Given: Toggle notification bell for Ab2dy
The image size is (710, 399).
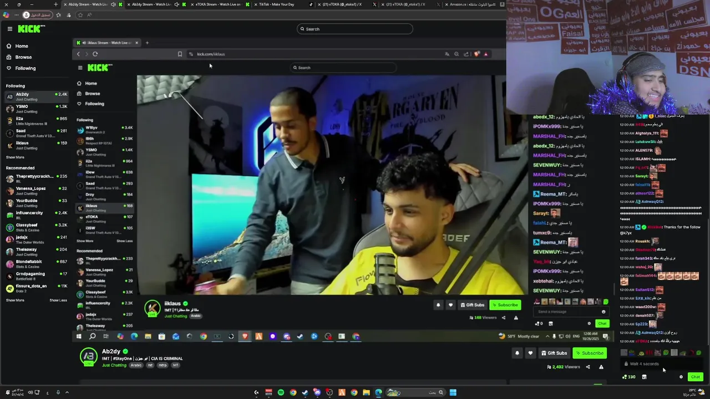Looking at the screenshot, I should point(517,353).
